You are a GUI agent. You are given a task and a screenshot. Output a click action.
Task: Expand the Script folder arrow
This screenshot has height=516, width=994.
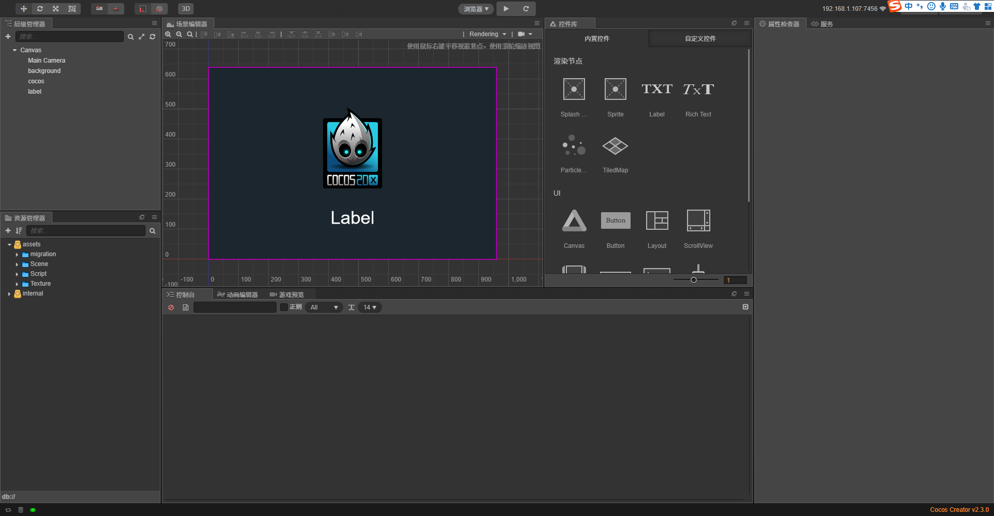click(17, 274)
